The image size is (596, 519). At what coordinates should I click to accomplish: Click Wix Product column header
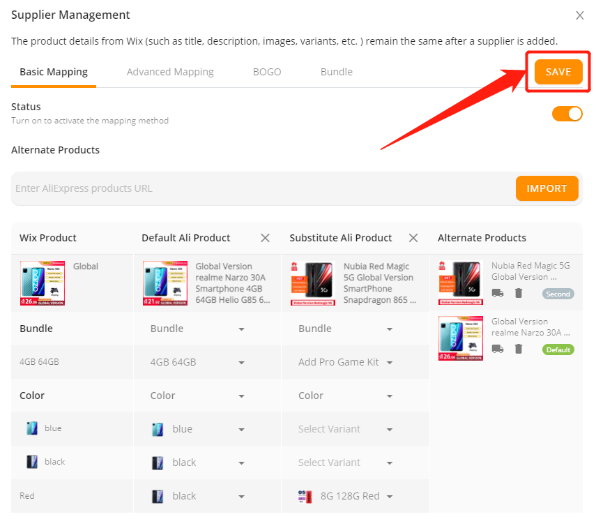[48, 238]
